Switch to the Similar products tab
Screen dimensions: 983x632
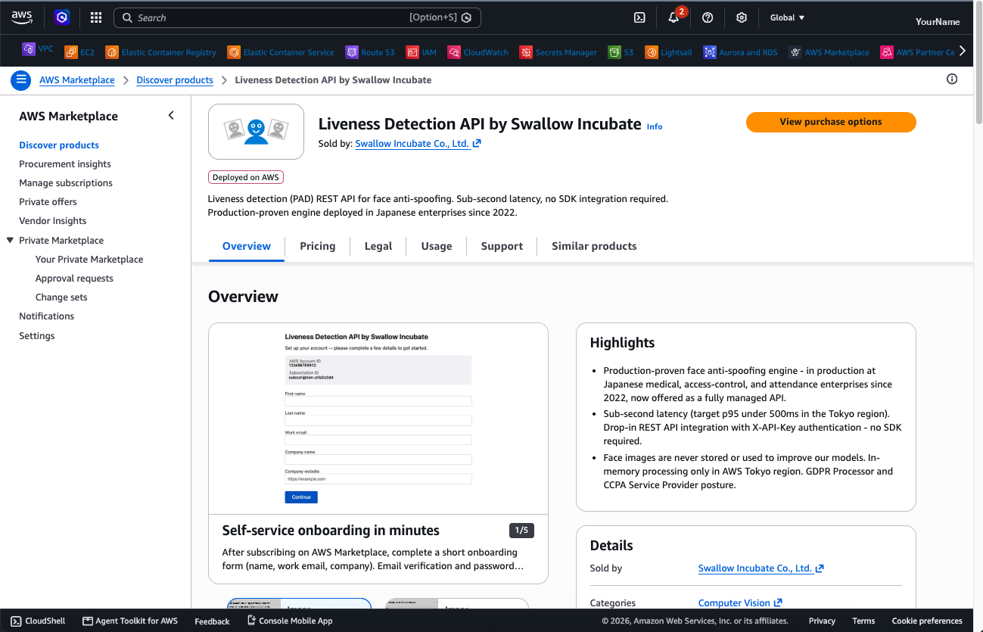pyautogui.click(x=594, y=246)
